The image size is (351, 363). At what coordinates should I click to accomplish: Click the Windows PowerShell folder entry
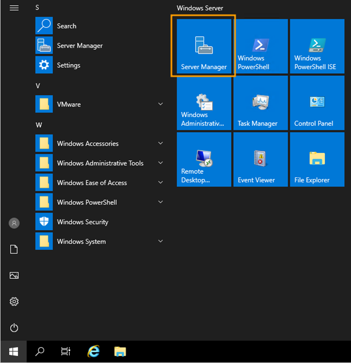pos(101,202)
